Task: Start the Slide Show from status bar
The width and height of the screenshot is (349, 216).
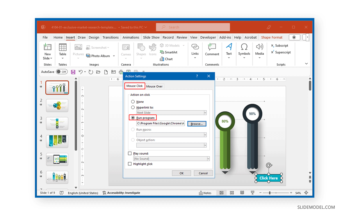Action: tap(252, 193)
